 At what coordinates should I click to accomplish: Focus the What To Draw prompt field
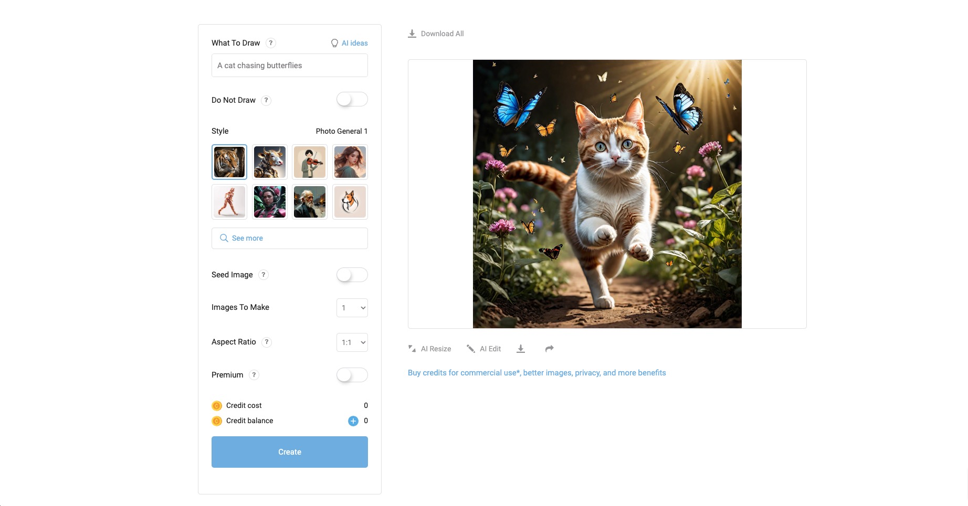pos(290,66)
